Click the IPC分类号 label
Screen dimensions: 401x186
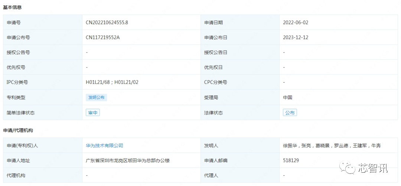[17, 82]
